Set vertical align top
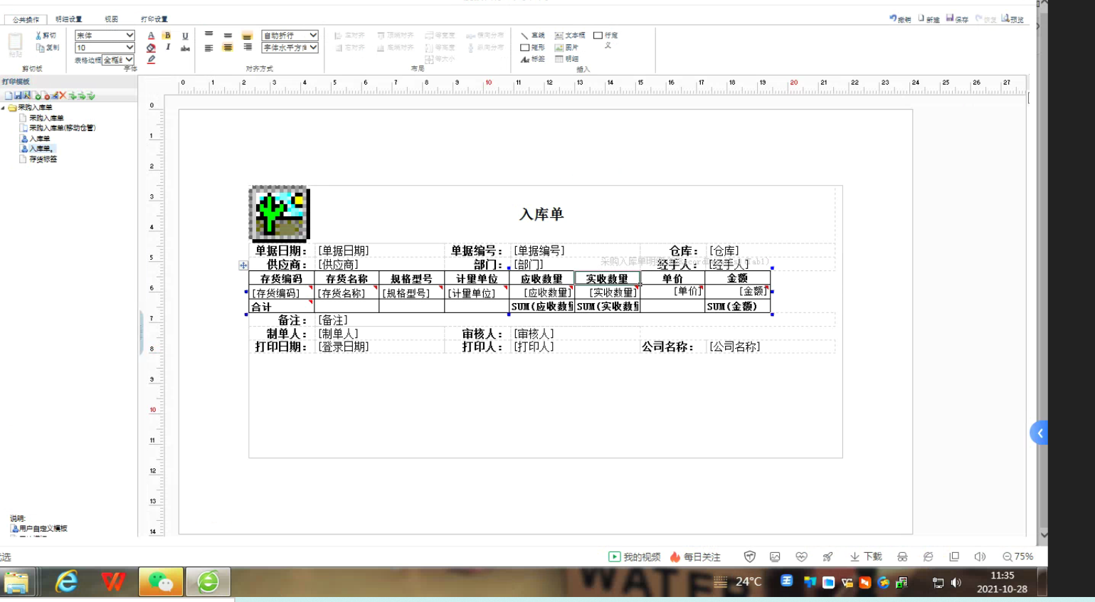 pos(208,35)
